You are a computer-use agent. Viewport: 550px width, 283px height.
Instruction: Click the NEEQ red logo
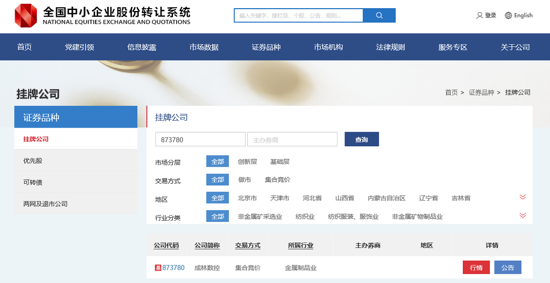26,15
